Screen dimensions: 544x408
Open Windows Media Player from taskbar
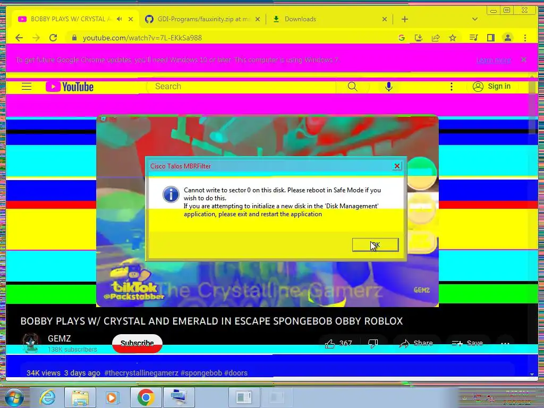coord(112,397)
